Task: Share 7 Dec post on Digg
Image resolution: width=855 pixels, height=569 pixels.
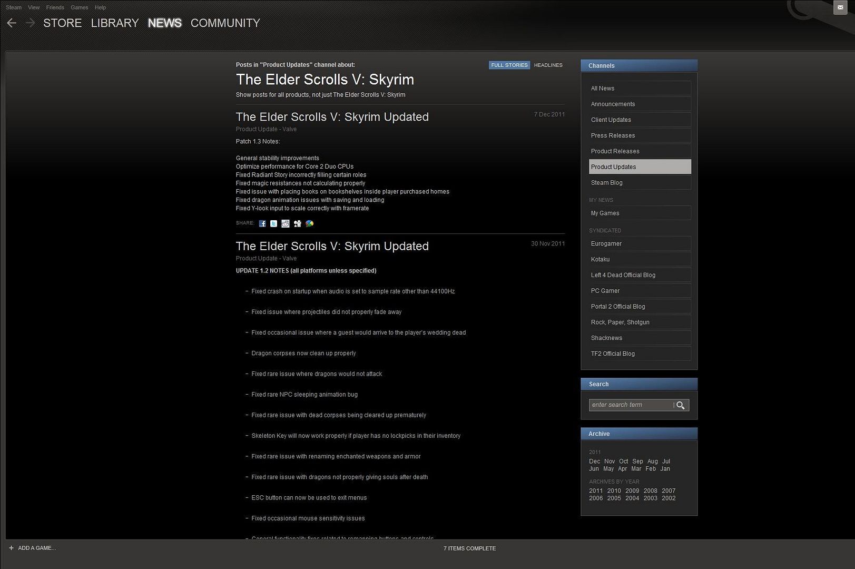Action: click(x=298, y=223)
